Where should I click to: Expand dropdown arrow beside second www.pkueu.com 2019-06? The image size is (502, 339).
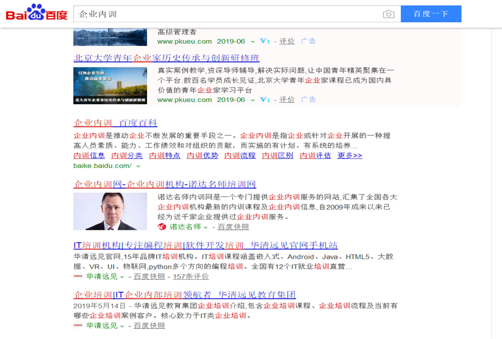[253, 100]
